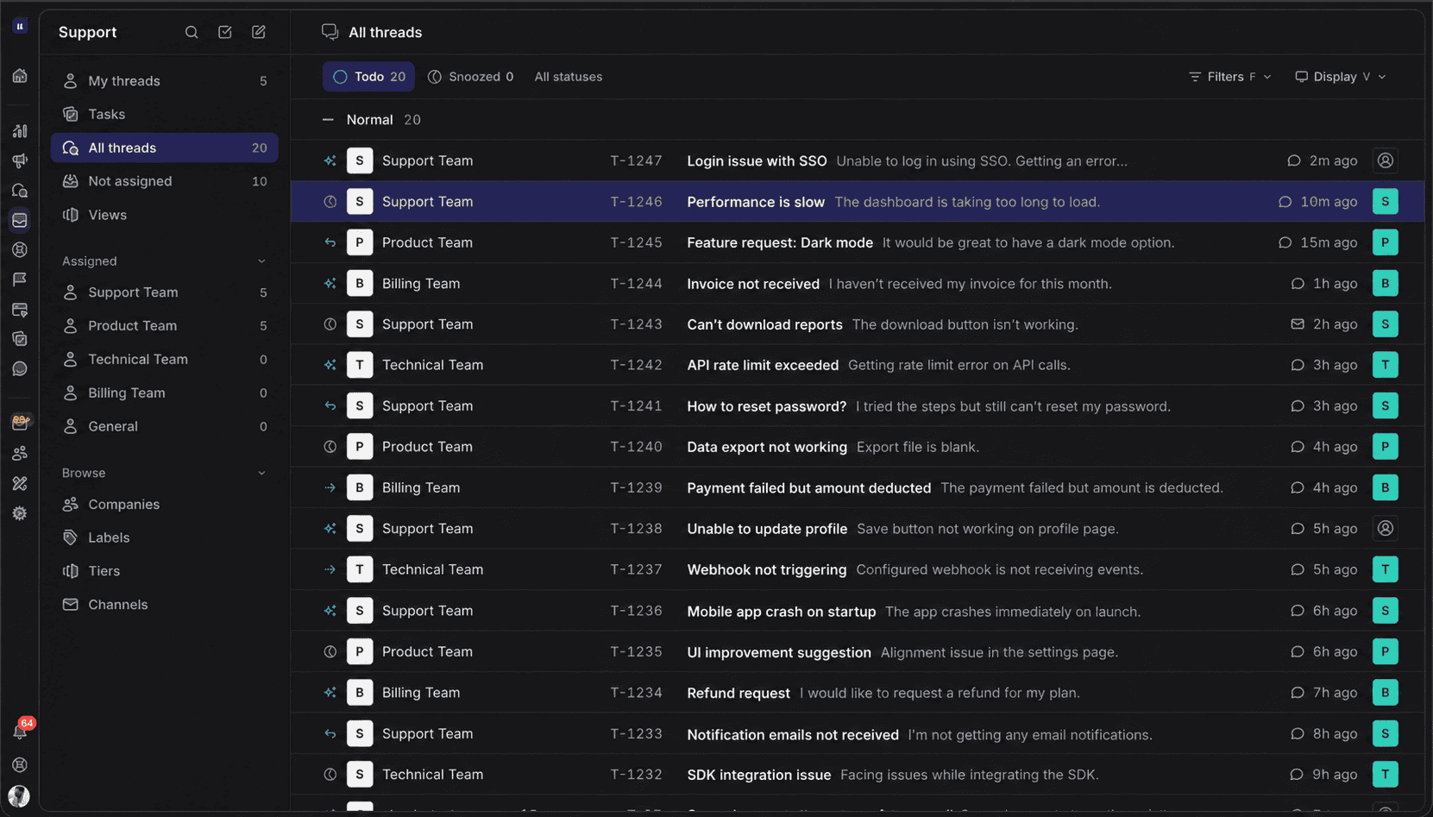Click the flag icon in left rail
This screenshot has height=817, width=1433.
tap(20, 279)
